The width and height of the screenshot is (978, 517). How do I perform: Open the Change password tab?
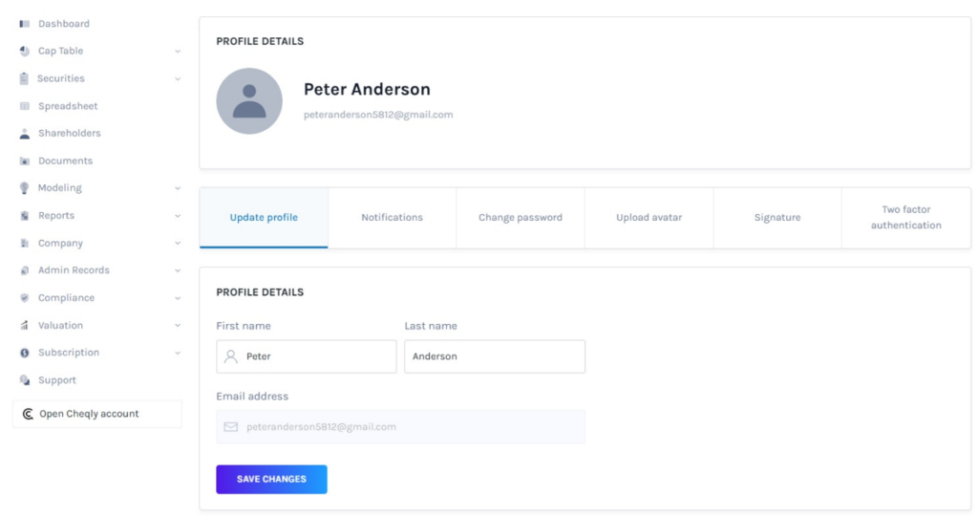(x=521, y=218)
